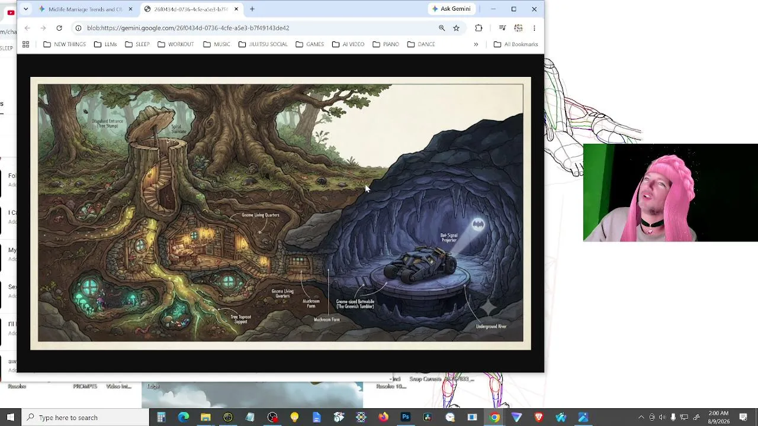The width and height of the screenshot is (758, 426).
Task: Open Firefox from the taskbar
Action: 383,417
